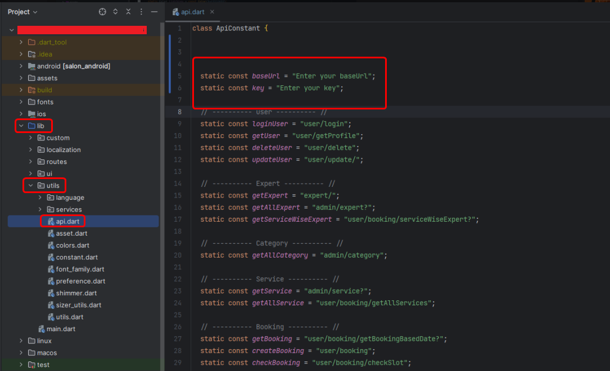
Task: Select preference.dart in the project tree
Action: pos(80,281)
